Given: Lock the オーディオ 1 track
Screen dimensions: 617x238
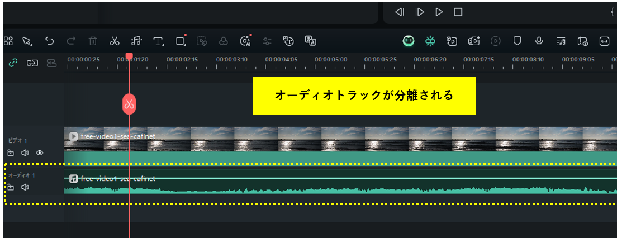Looking at the screenshot, I should pyautogui.click(x=11, y=188).
